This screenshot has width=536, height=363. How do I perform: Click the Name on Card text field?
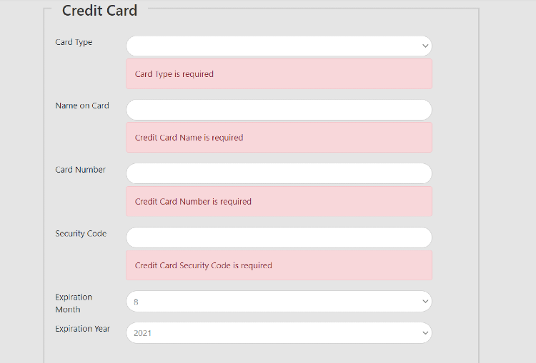click(x=279, y=110)
